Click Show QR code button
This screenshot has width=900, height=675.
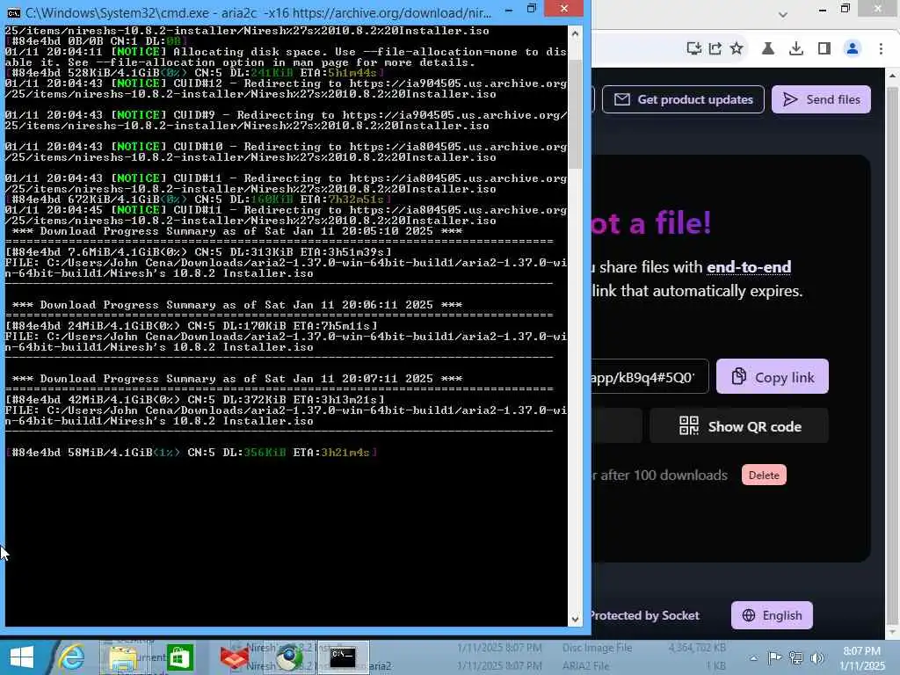[739, 426]
